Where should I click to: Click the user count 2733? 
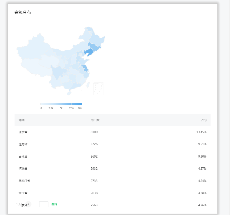(x=94, y=181)
